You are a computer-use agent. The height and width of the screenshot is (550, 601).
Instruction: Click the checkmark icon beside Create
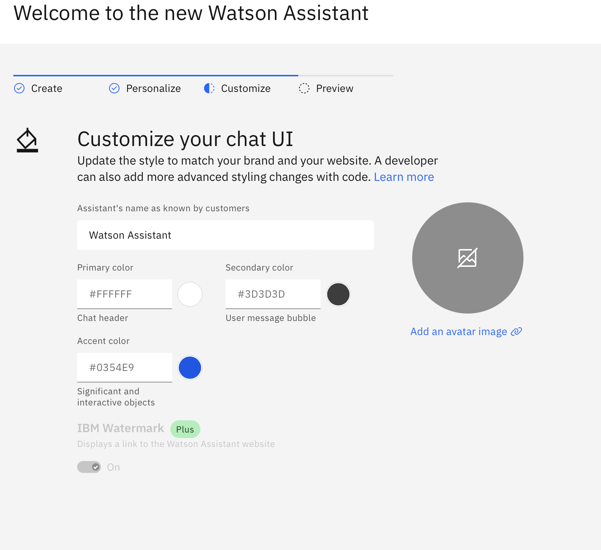click(20, 88)
